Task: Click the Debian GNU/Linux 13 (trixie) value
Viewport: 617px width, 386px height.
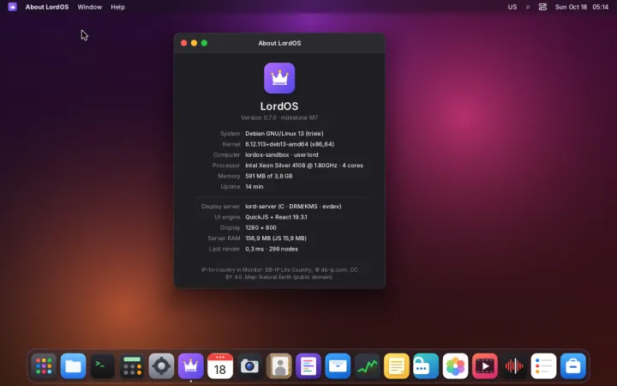Action: [x=285, y=134]
